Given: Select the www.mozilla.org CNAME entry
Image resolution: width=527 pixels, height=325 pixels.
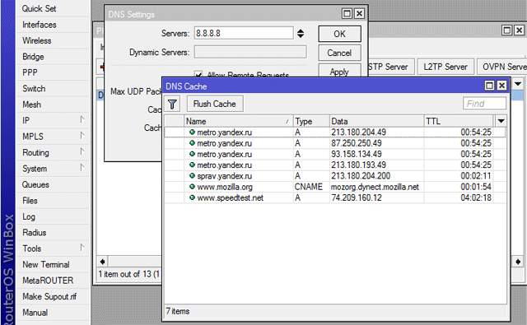Looking at the screenshot, I should [x=335, y=187].
